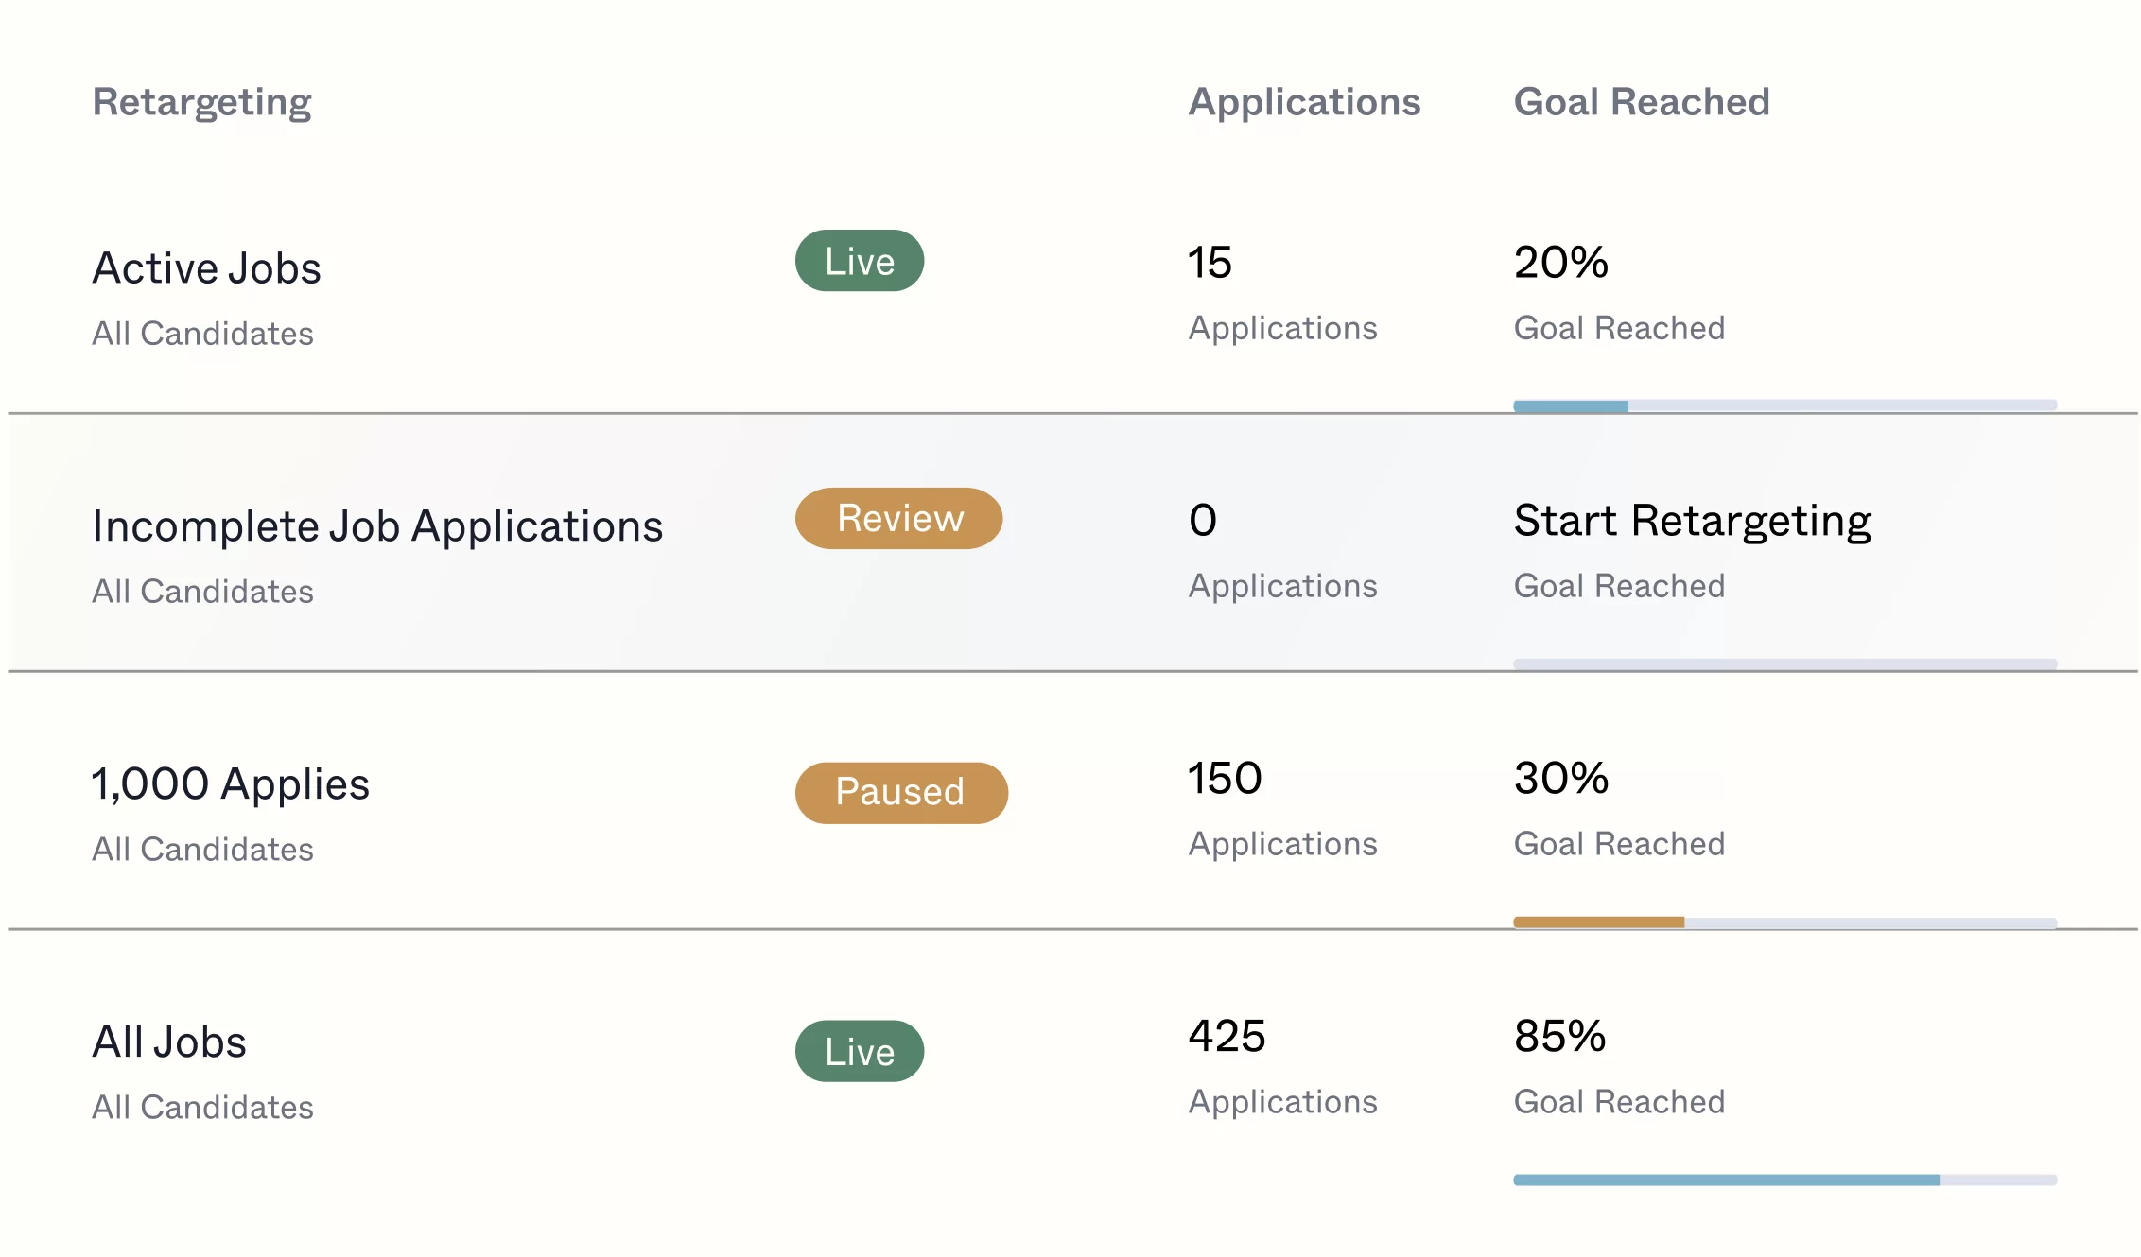Click the Review badge for Incomplete Job Applications
The width and height of the screenshot is (2141, 1257).
point(898,519)
